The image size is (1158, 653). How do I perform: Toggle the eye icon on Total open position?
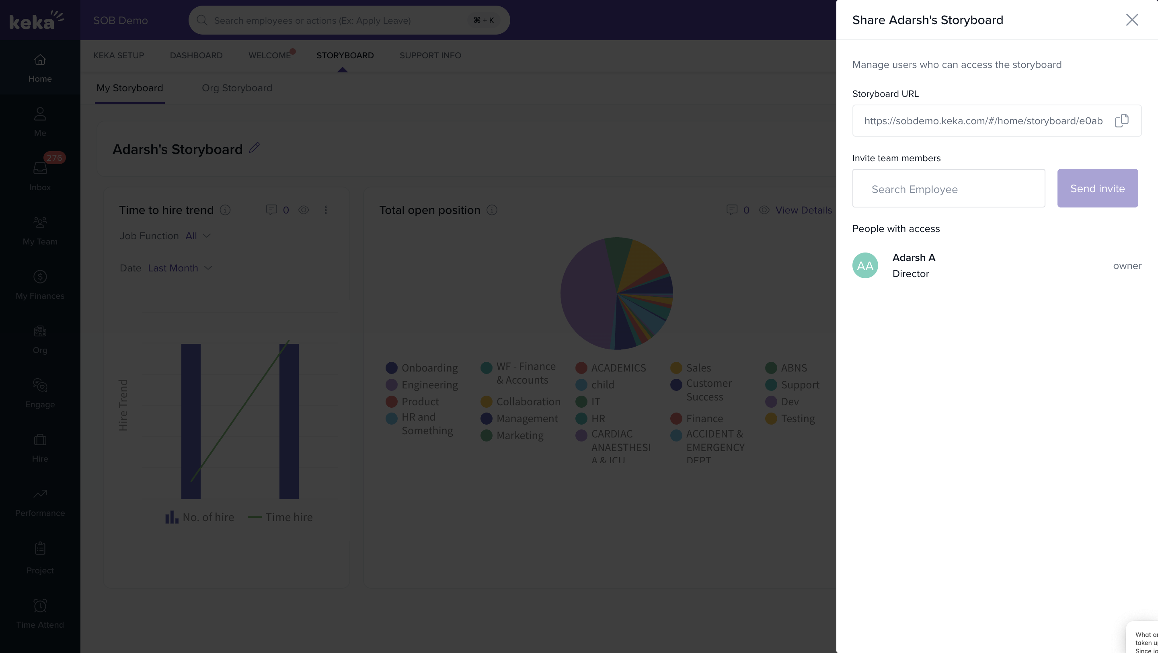[x=764, y=210]
